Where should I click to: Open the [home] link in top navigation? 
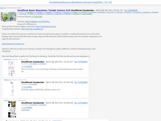[x=52, y=2]
